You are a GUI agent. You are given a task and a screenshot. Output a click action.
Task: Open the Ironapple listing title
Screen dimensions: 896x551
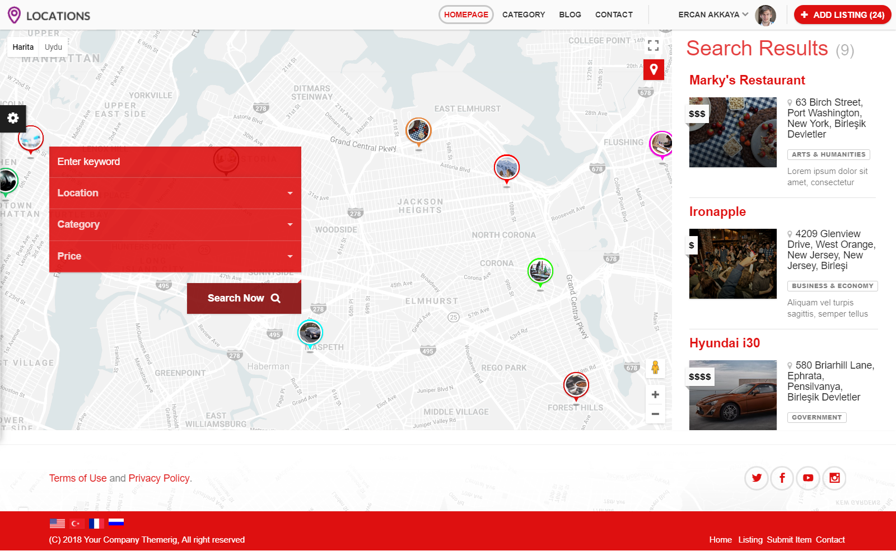click(x=717, y=211)
